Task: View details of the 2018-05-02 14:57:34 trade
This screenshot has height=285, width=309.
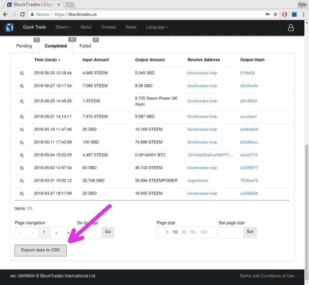Action: coord(22,168)
